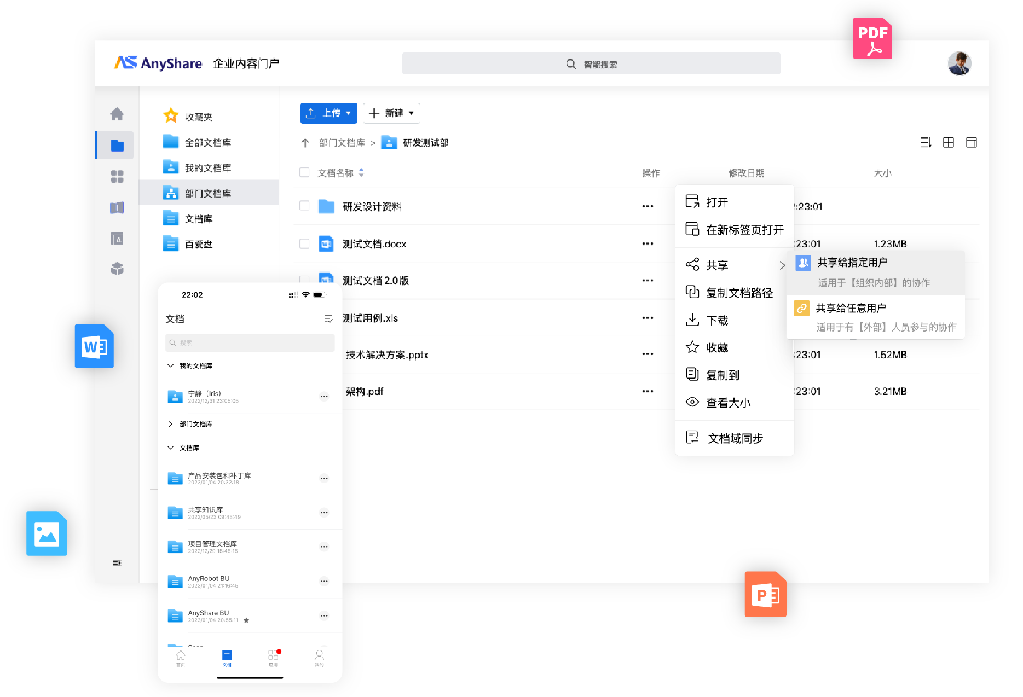Toggle the preview pane layout icon

[972, 143]
